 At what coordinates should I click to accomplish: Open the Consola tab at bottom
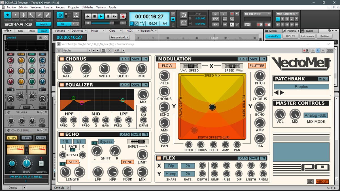[59, 188]
